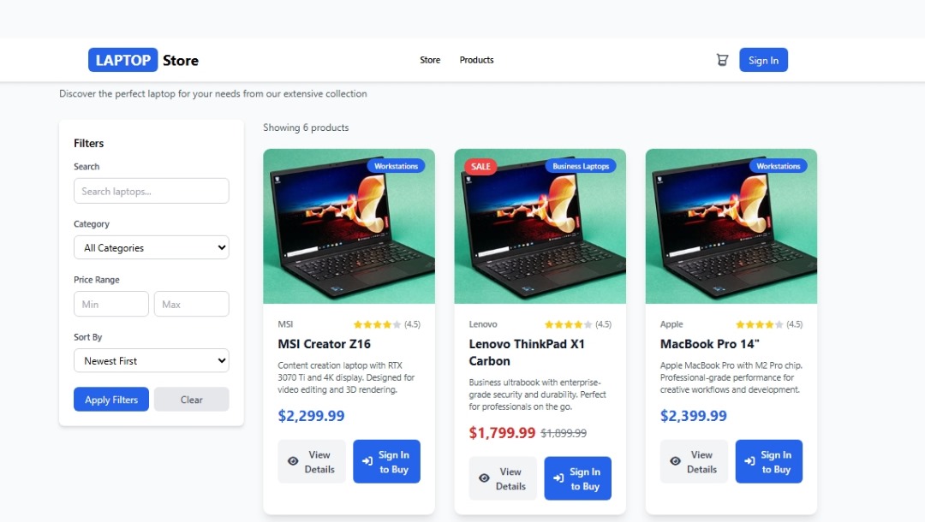Click the LAPTOP Store logo
Screen dimensions: 925x522
coord(143,60)
